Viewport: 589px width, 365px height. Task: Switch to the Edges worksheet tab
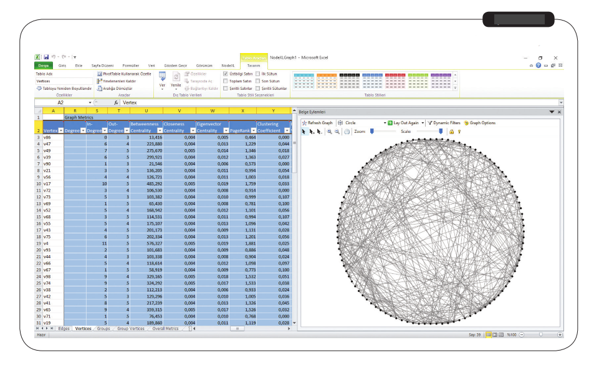[x=64, y=328]
